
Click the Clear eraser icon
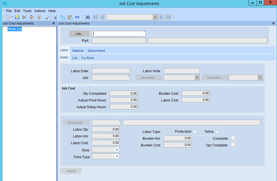pos(46,17)
